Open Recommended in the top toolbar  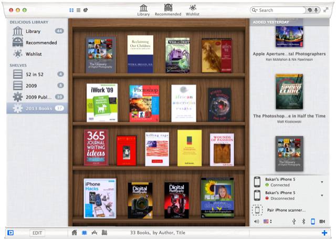(168, 10)
